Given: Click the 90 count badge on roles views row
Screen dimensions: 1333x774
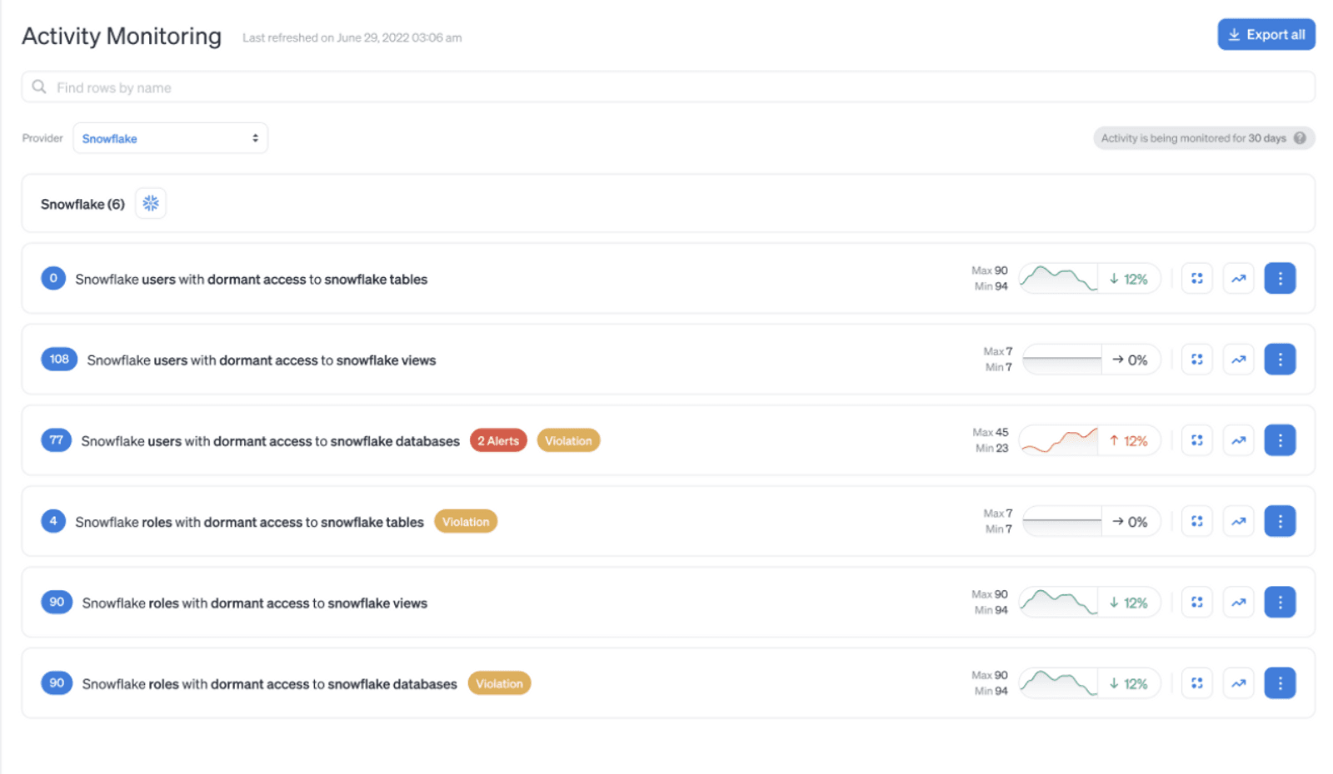Looking at the screenshot, I should coord(57,602).
